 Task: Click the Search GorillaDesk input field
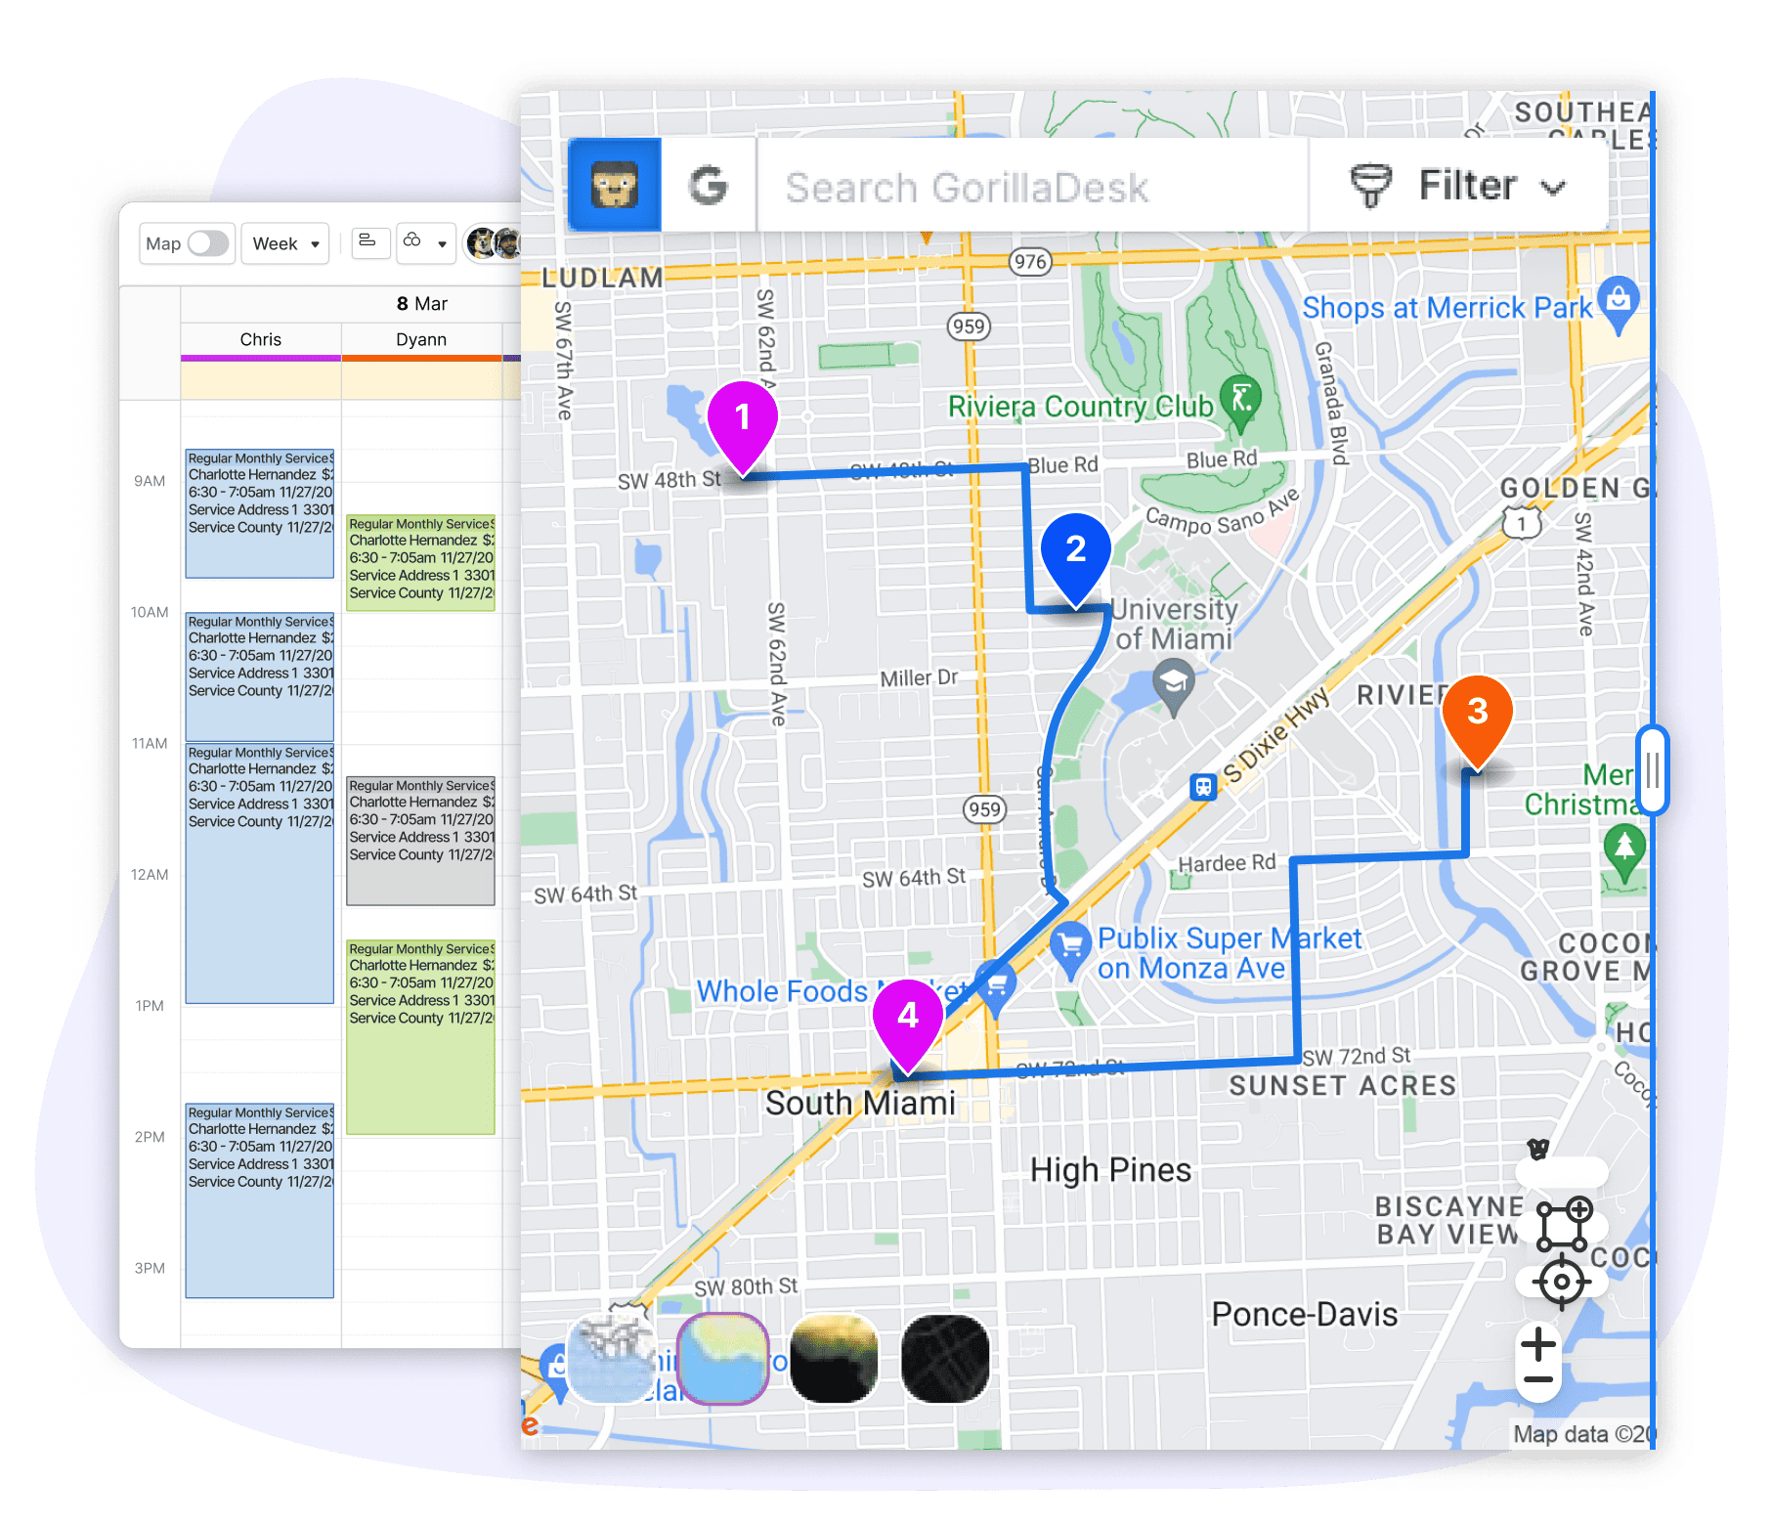(x=1032, y=185)
